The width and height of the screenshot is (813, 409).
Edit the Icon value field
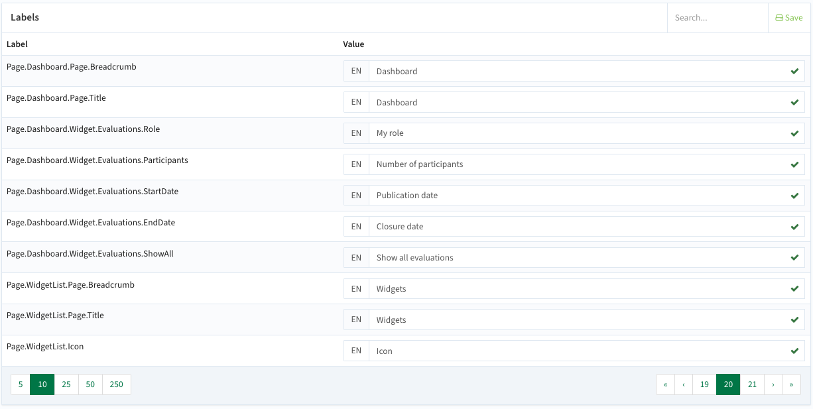587,351
